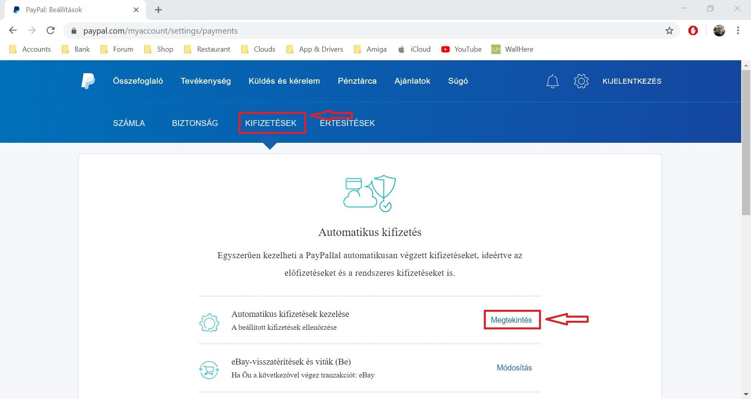Open the iCloud bookmark
This screenshot has width=751, height=399.
point(414,49)
